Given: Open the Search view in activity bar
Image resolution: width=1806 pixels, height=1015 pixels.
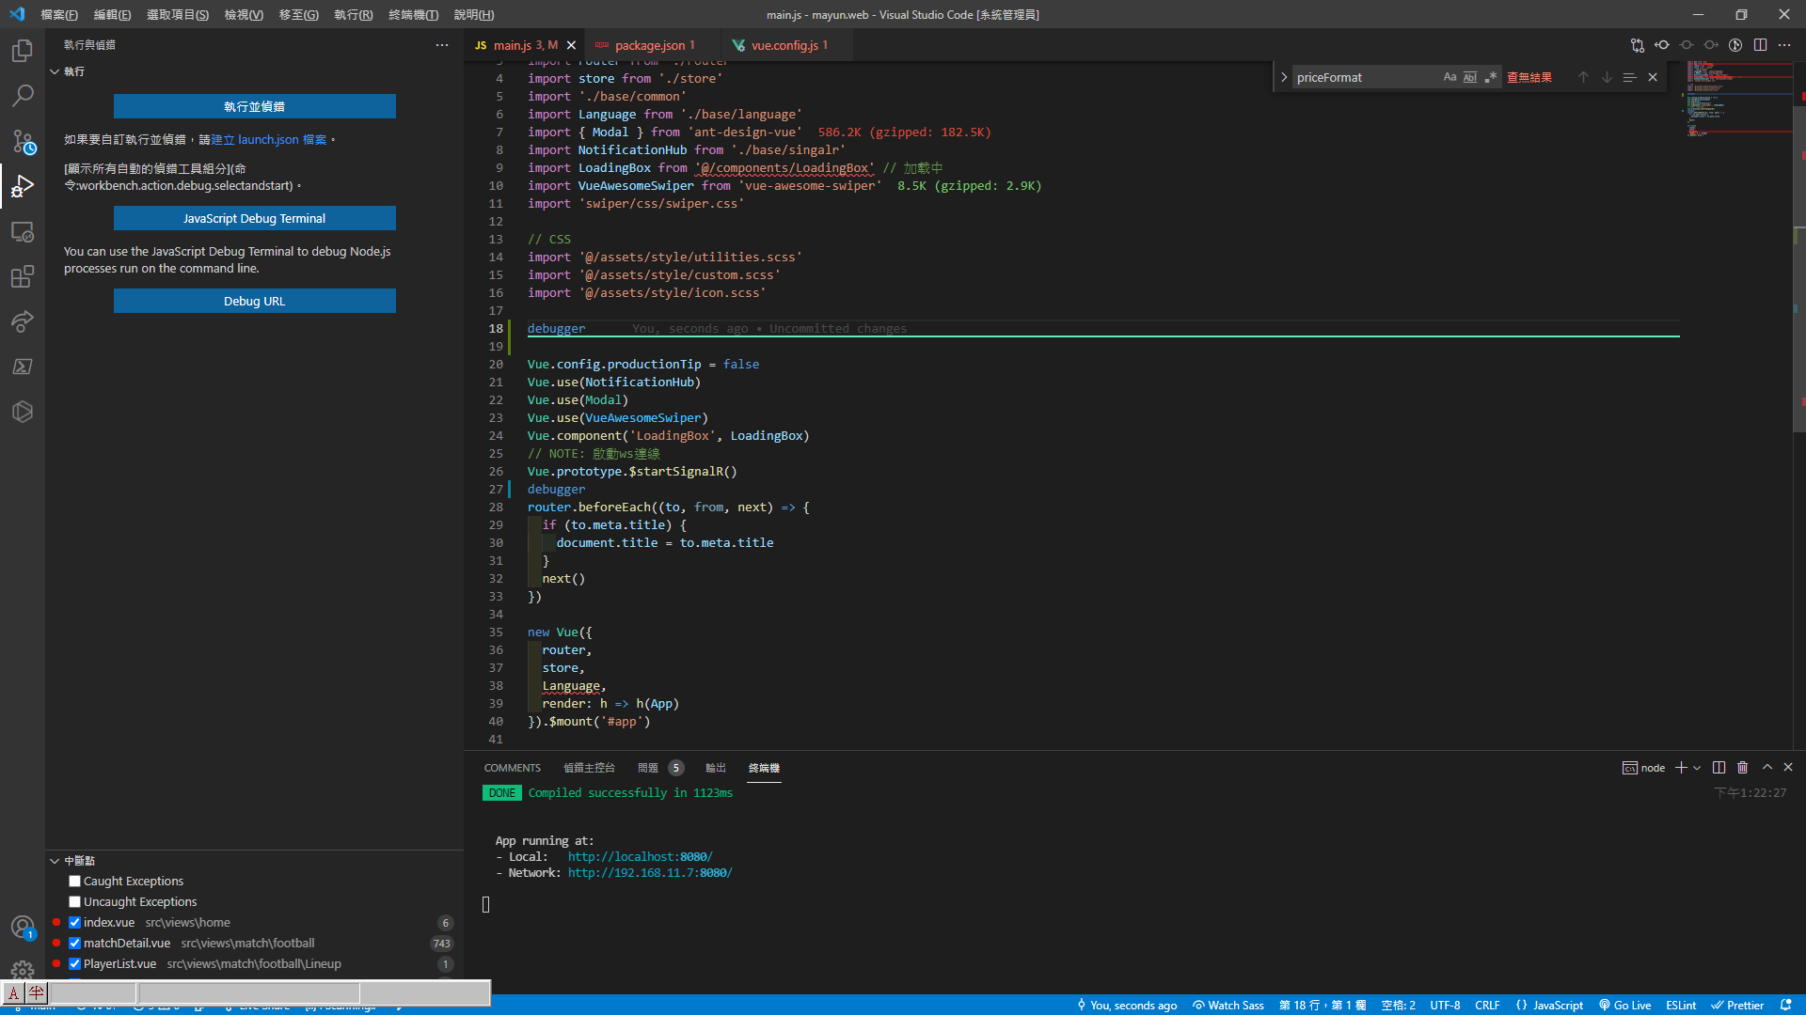Looking at the screenshot, I should 23,96.
